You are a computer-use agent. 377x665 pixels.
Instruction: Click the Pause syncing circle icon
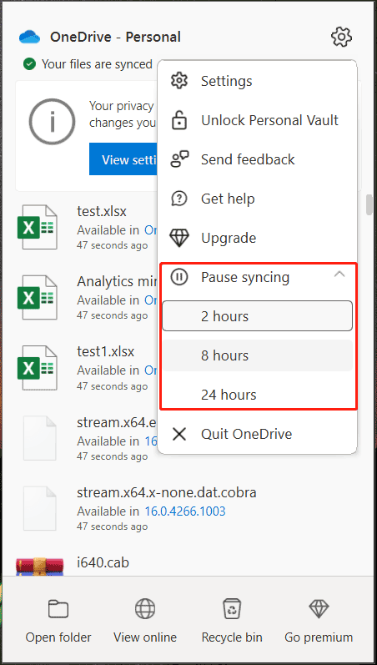(179, 277)
